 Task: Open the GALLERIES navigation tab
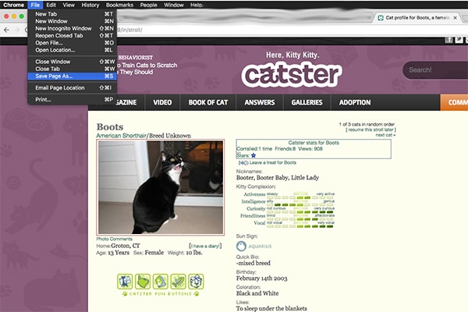tap(307, 102)
